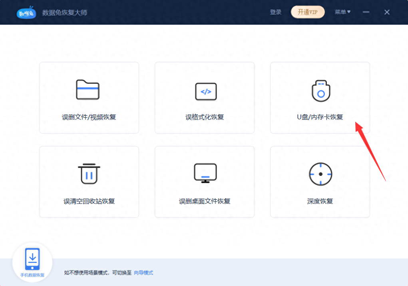
Task: Click the folder icon for deleted file recovery
Action: coord(88,90)
